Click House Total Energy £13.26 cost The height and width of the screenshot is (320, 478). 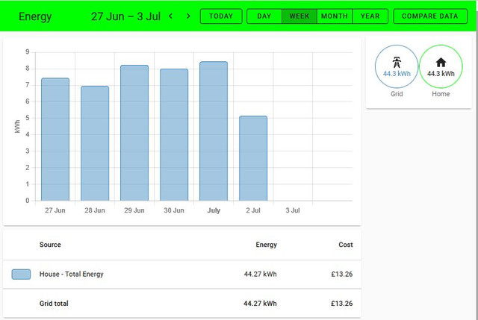point(342,274)
